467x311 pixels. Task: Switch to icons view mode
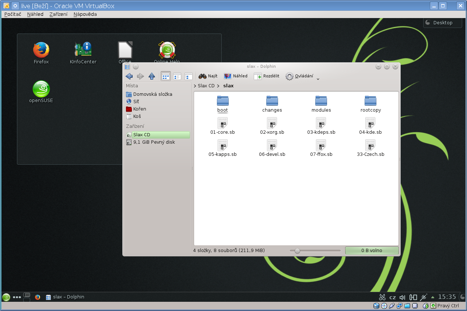click(166, 76)
